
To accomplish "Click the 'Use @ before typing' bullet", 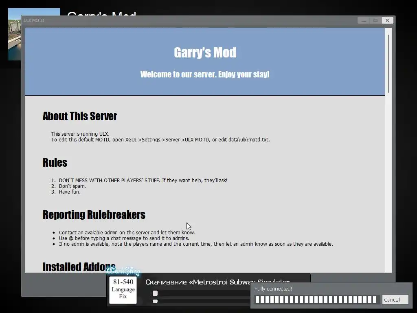I will coord(124,238).
